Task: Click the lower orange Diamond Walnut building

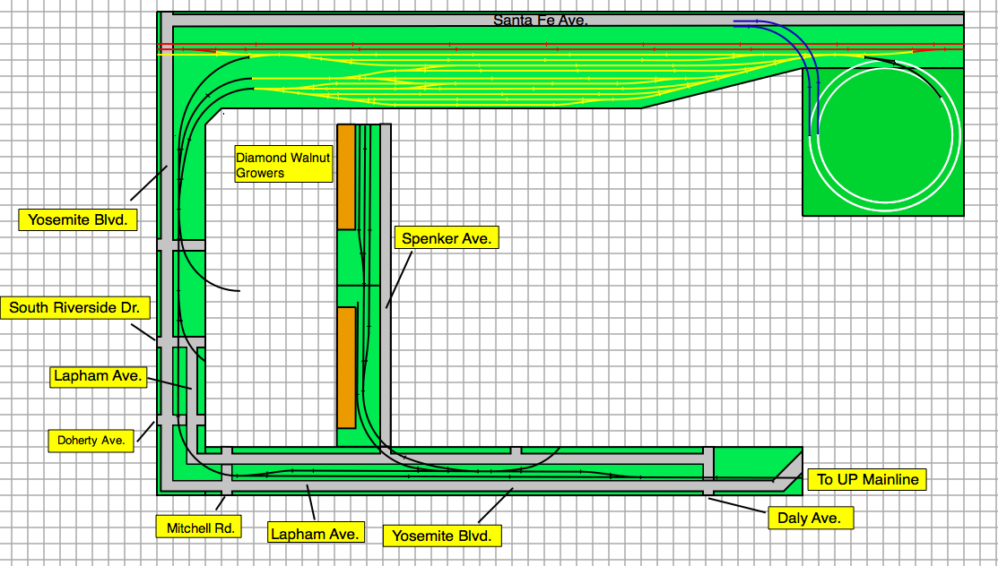Action: coord(346,367)
